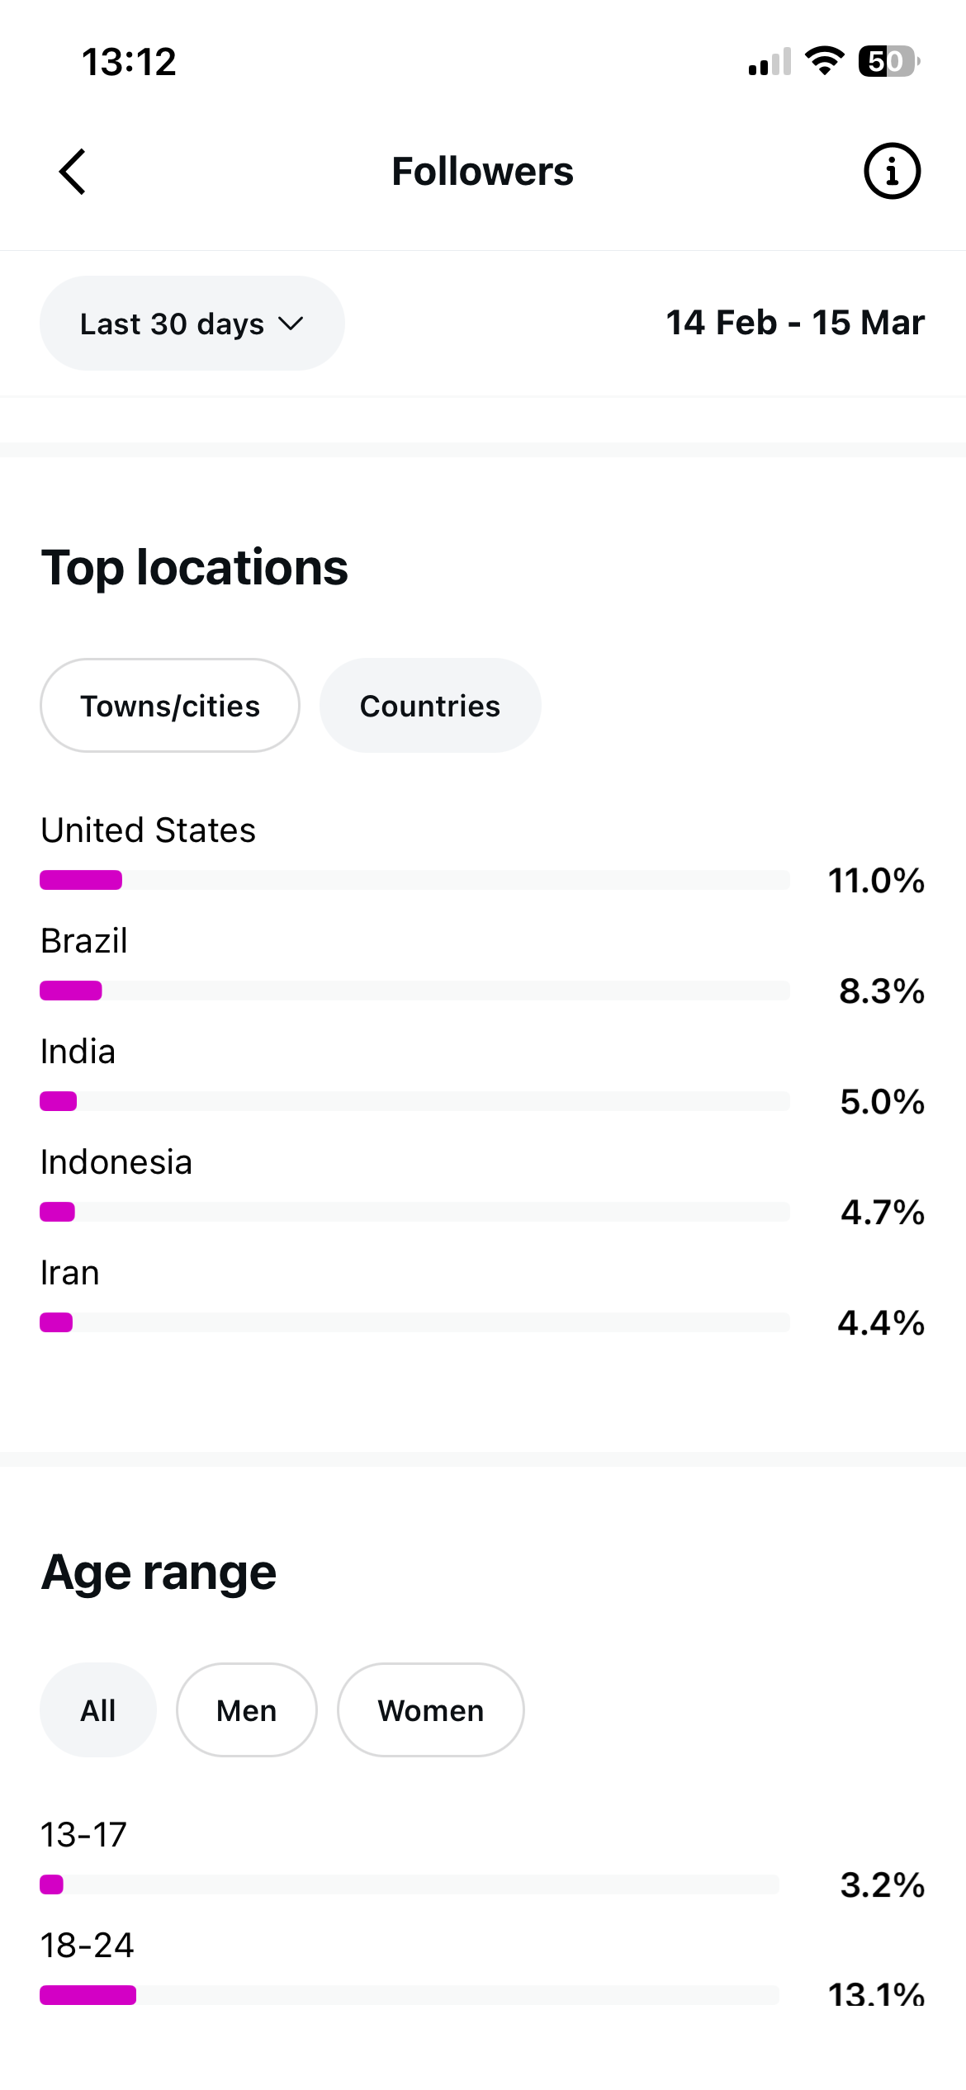This screenshot has height=2090, width=966.
Task: Show age range for All
Action: [x=98, y=1710]
